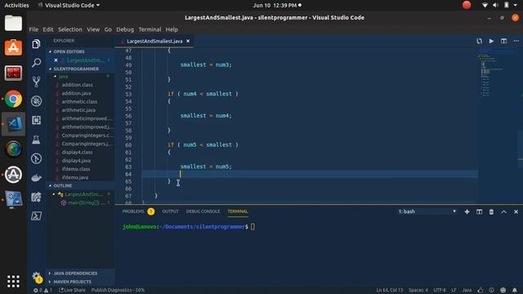Collapse the LargestAndSmallest outline node
The height and width of the screenshot is (294, 523).
54,194
